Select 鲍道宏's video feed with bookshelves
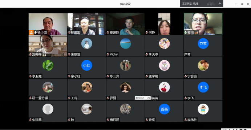This screenshot has height=130, width=251. pos(86,24)
